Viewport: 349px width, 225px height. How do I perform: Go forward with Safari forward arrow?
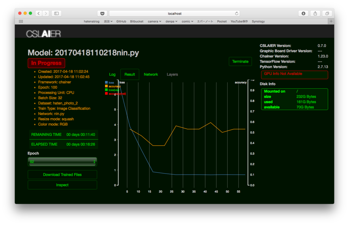click(46, 14)
